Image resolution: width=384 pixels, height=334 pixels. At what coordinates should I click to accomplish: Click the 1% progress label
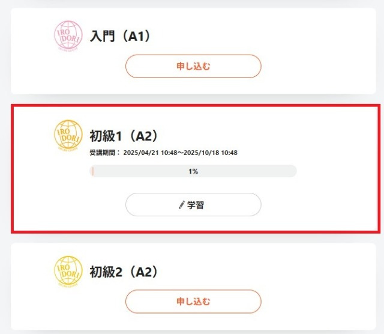[193, 171]
